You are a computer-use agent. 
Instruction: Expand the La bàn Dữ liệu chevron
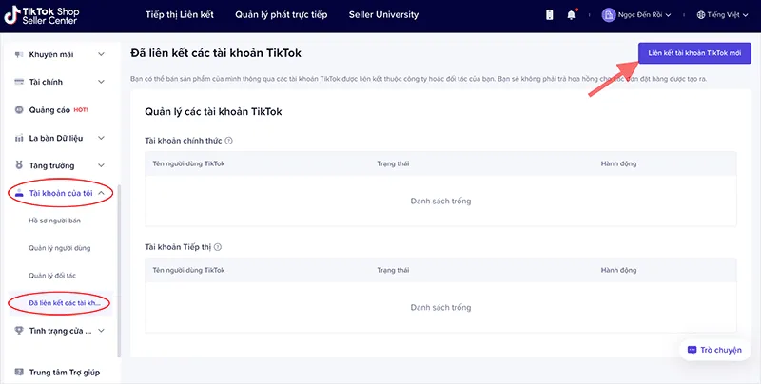point(101,138)
